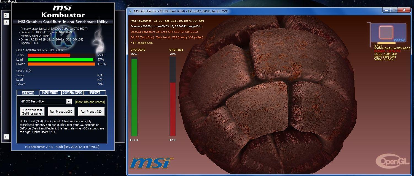Click the 'CORE: 1201 MHz' readout
414x176 pixels.
point(386,54)
